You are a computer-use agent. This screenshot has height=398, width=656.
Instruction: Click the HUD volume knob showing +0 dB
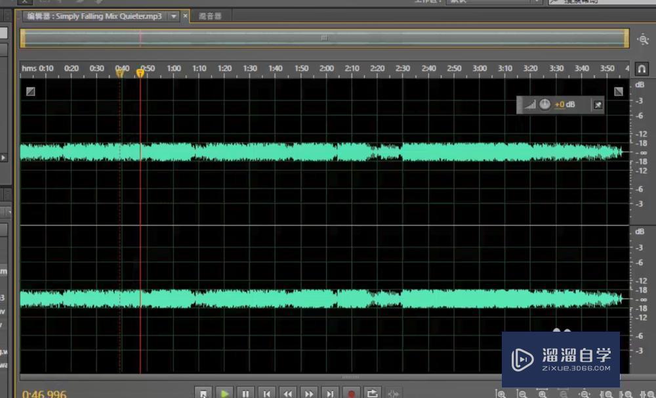pos(544,104)
